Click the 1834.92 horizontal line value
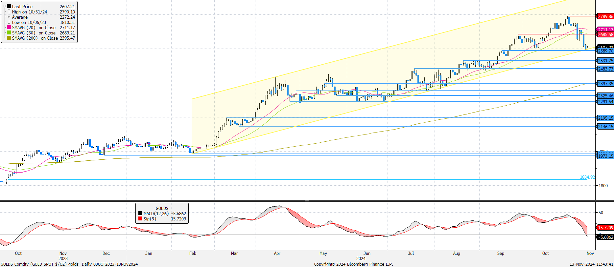Viewport: 614px width, 267px height. (x=587, y=177)
